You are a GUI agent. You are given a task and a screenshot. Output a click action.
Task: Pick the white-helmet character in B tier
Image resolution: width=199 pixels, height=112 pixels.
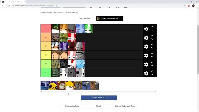55,46
